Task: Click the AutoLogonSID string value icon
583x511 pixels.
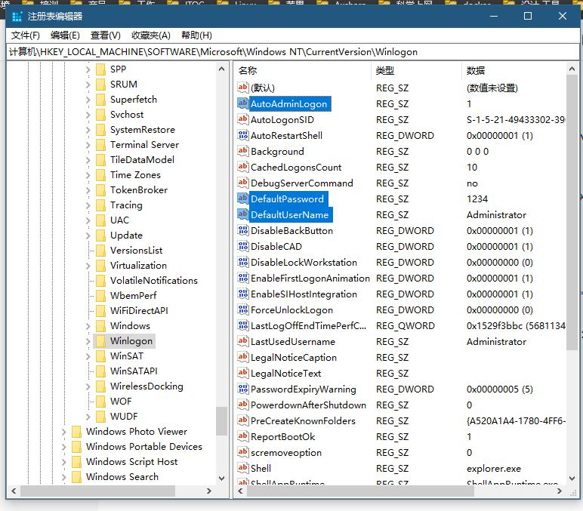Action: pos(243,119)
